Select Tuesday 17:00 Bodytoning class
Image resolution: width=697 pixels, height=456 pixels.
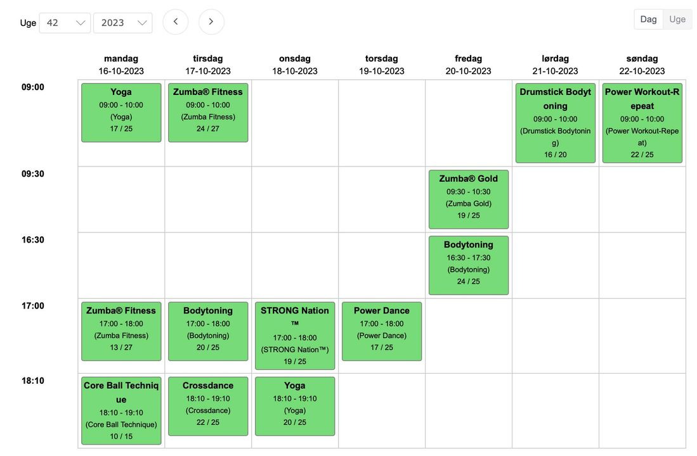point(208,331)
